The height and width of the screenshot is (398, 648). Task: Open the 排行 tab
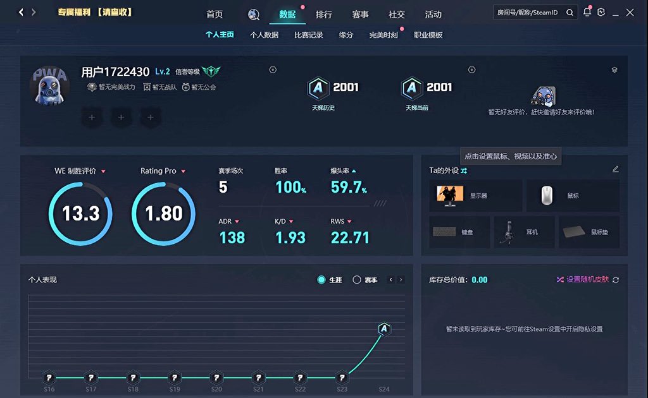323,15
